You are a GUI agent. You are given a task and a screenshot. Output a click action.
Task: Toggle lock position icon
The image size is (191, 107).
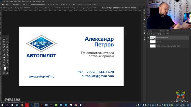coord(156,34)
